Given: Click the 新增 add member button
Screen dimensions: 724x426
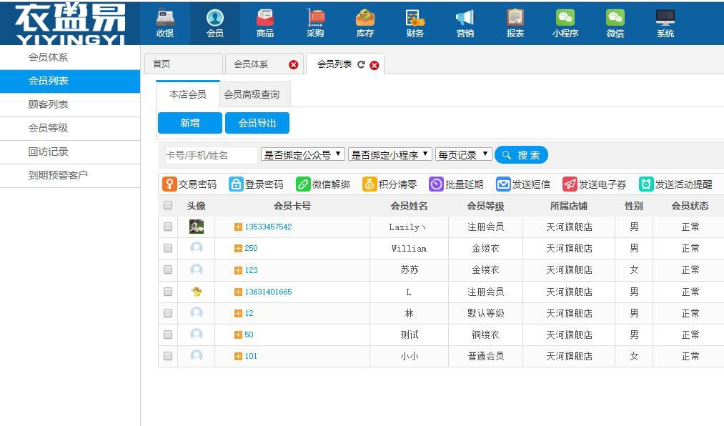Looking at the screenshot, I should [x=189, y=122].
